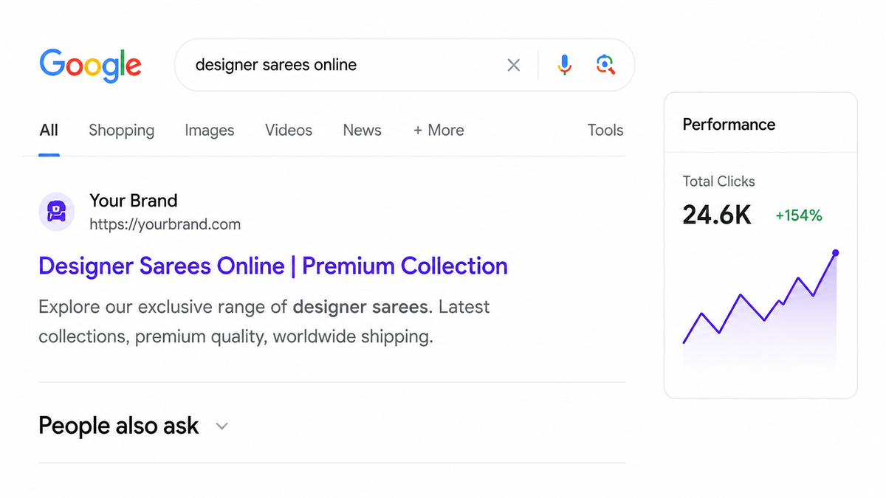Image resolution: width=886 pixels, height=498 pixels.
Task: Select the 24.6K clicks value
Action: [717, 215]
